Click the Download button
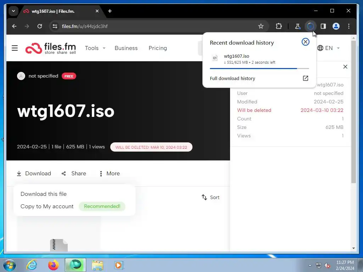 pos(34,174)
